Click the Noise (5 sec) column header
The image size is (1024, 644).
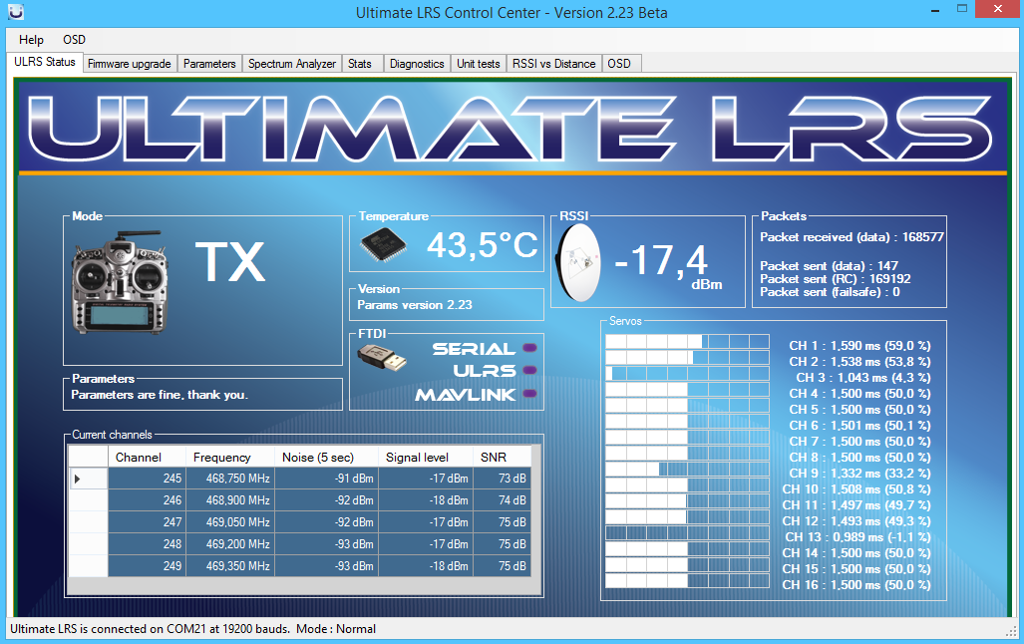pos(326,458)
